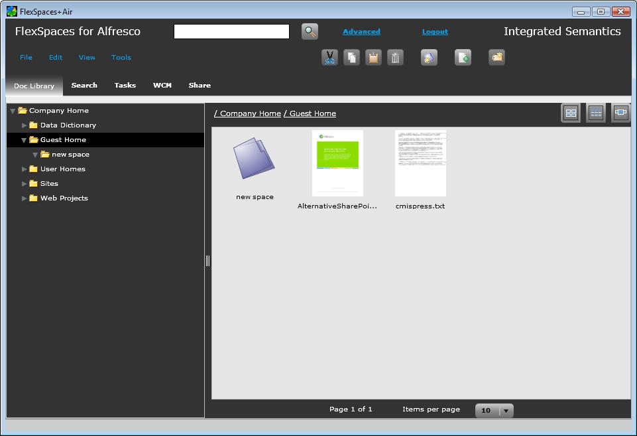Viewport: 637px width, 436px height.
Task: Click the Paste clipboard icon
Action: [x=373, y=58]
